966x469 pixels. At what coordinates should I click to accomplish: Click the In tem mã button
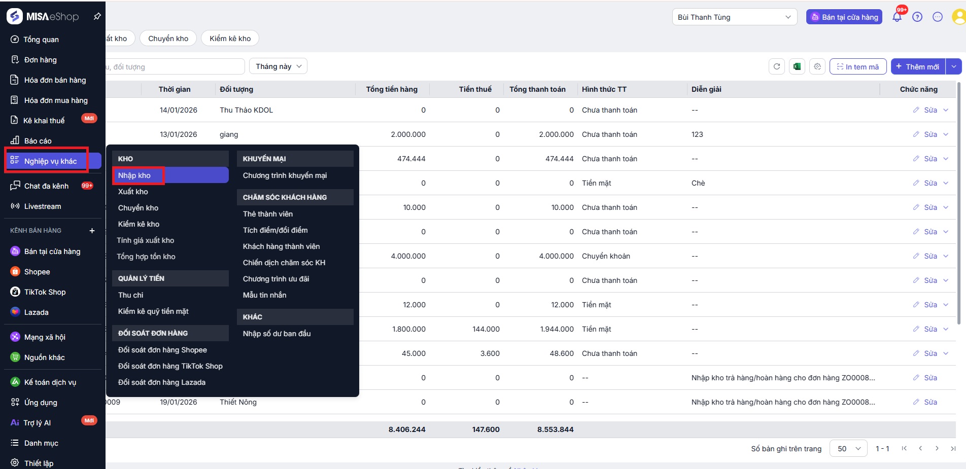[x=857, y=66]
